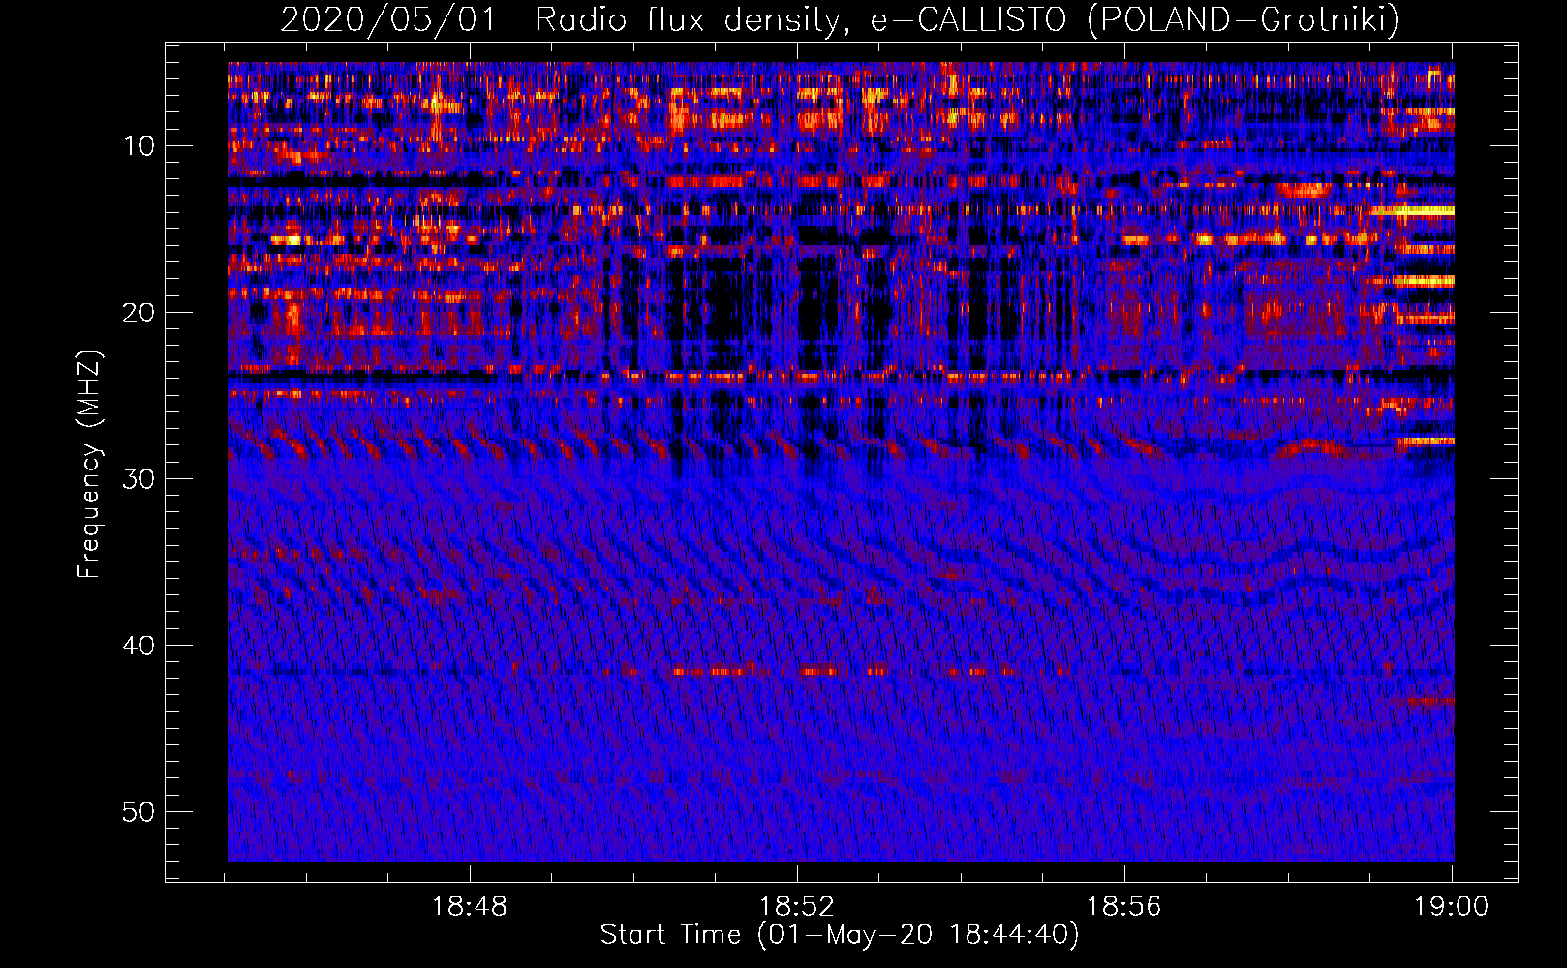Click the 40 MHz frequency tick label
The image size is (1567, 968).
pos(139,646)
